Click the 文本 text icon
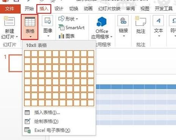 click(158, 21)
